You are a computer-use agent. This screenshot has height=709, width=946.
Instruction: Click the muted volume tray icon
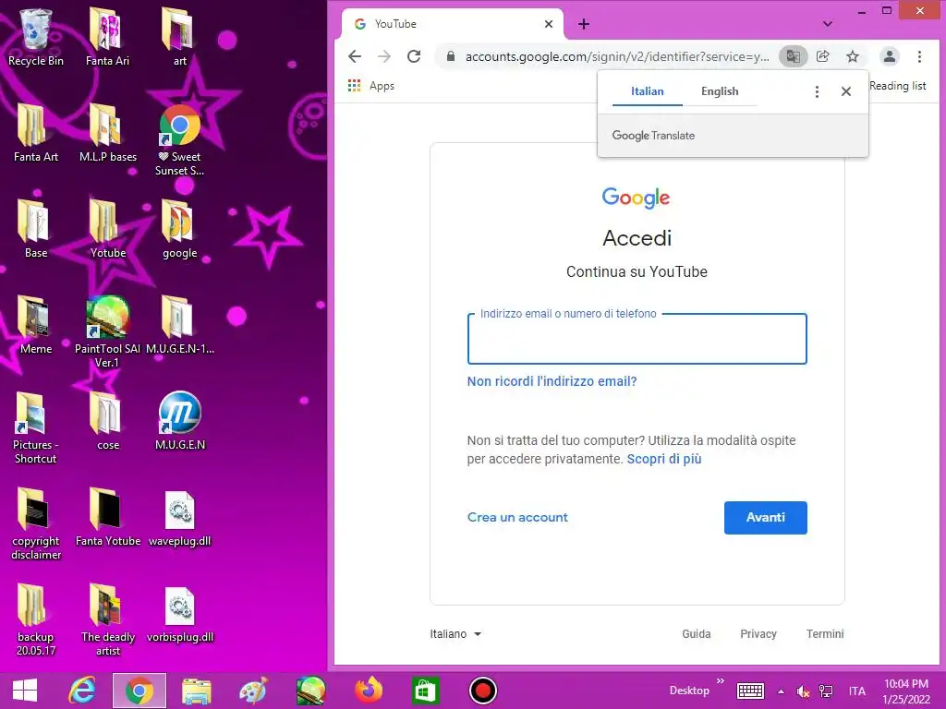click(803, 691)
